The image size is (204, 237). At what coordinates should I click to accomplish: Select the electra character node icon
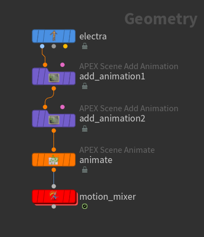pyautogui.click(x=53, y=36)
